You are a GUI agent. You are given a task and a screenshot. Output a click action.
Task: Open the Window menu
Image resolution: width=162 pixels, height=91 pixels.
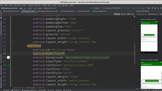click(65, 5)
